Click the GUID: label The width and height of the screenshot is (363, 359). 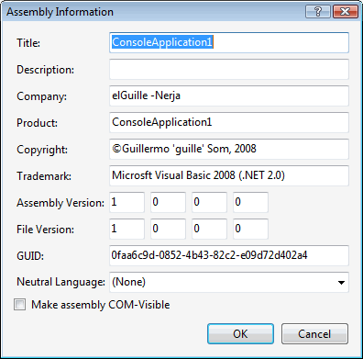pyautogui.click(x=30, y=256)
